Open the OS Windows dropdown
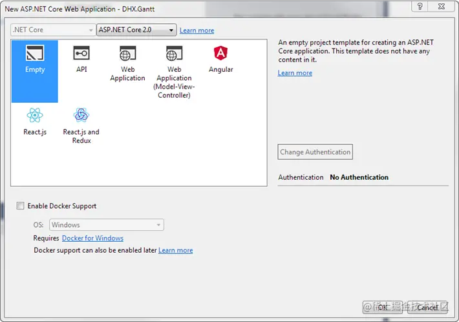 (107, 225)
